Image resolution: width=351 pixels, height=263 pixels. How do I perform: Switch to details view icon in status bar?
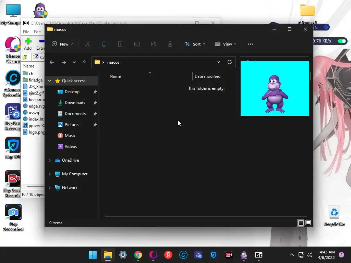[301, 223]
